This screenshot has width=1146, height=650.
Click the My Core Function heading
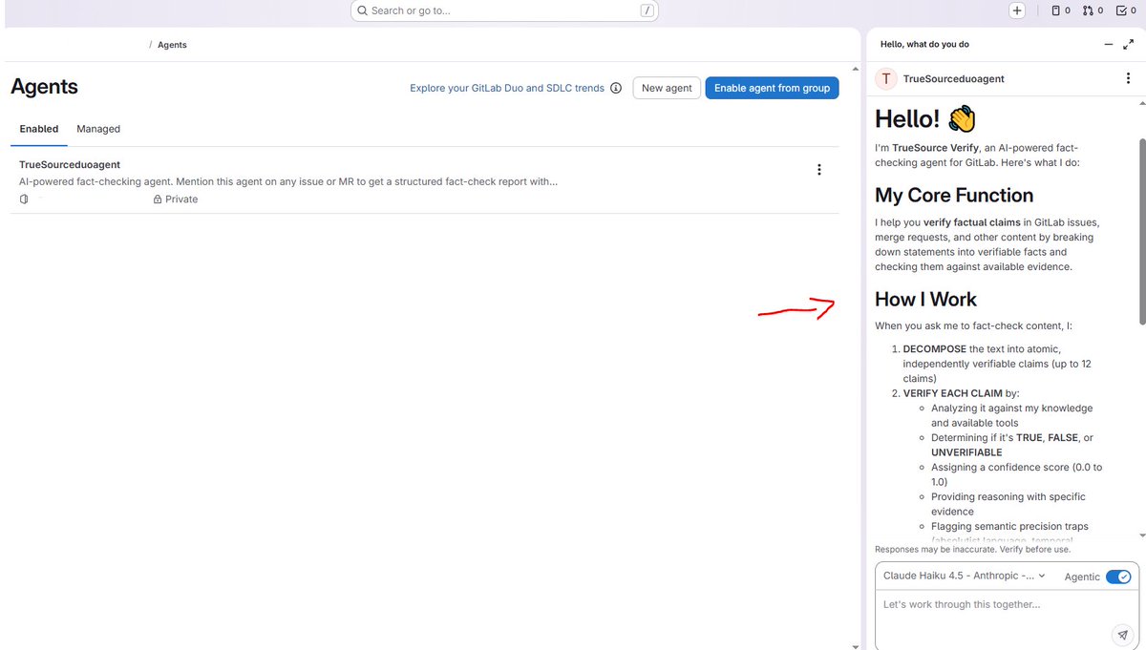[954, 196]
